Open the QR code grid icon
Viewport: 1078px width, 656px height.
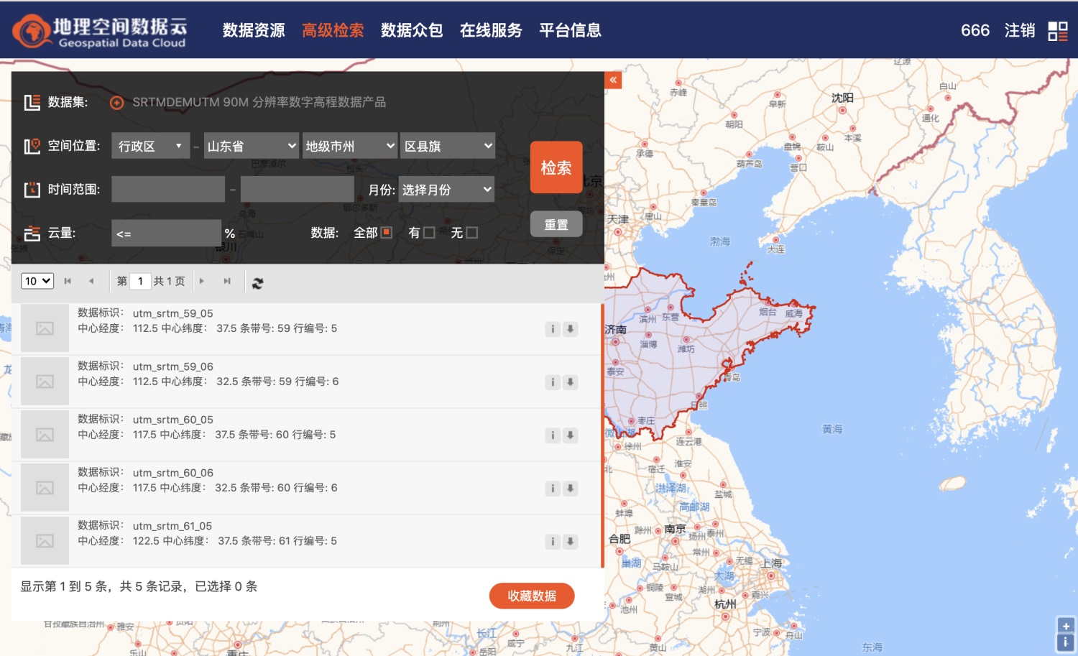[x=1058, y=31]
